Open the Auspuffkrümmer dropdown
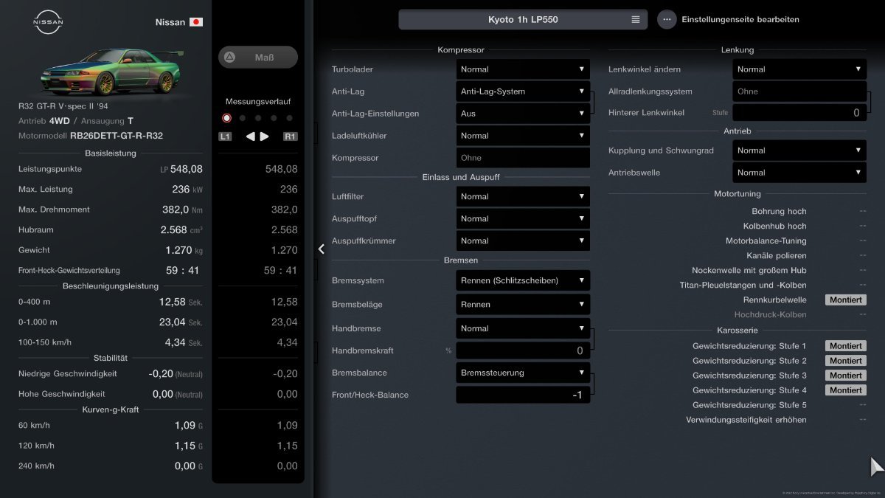Screen dimensions: 885x498 (523, 241)
